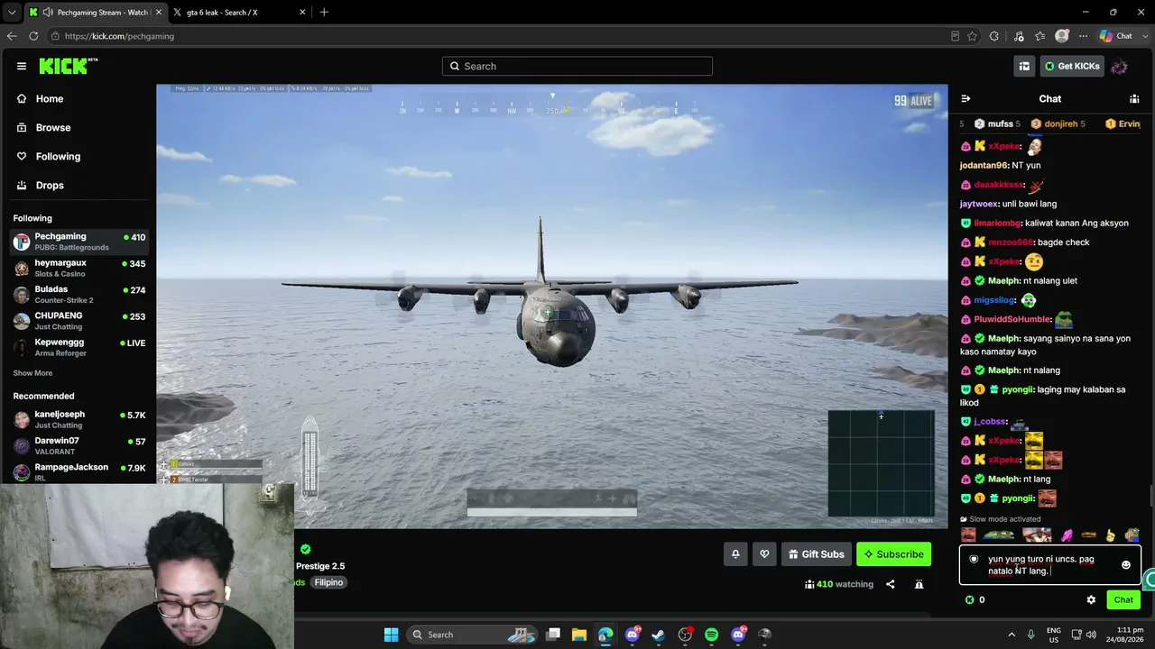This screenshot has width=1155, height=649.
Task: Go back in browser
Action: click(x=12, y=36)
